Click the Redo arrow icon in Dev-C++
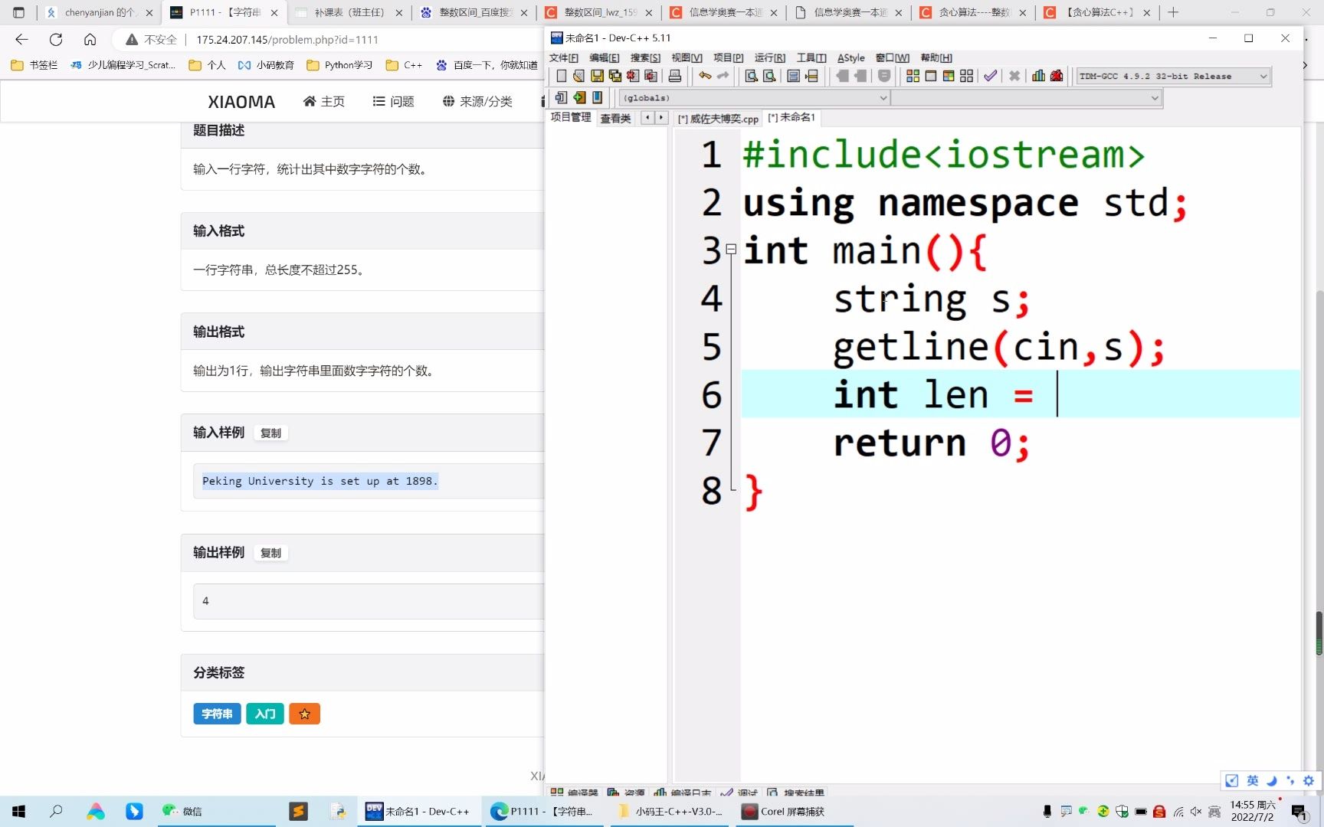This screenshot has height=827, width=1324. pyautogui.click(x=723, y=76)
